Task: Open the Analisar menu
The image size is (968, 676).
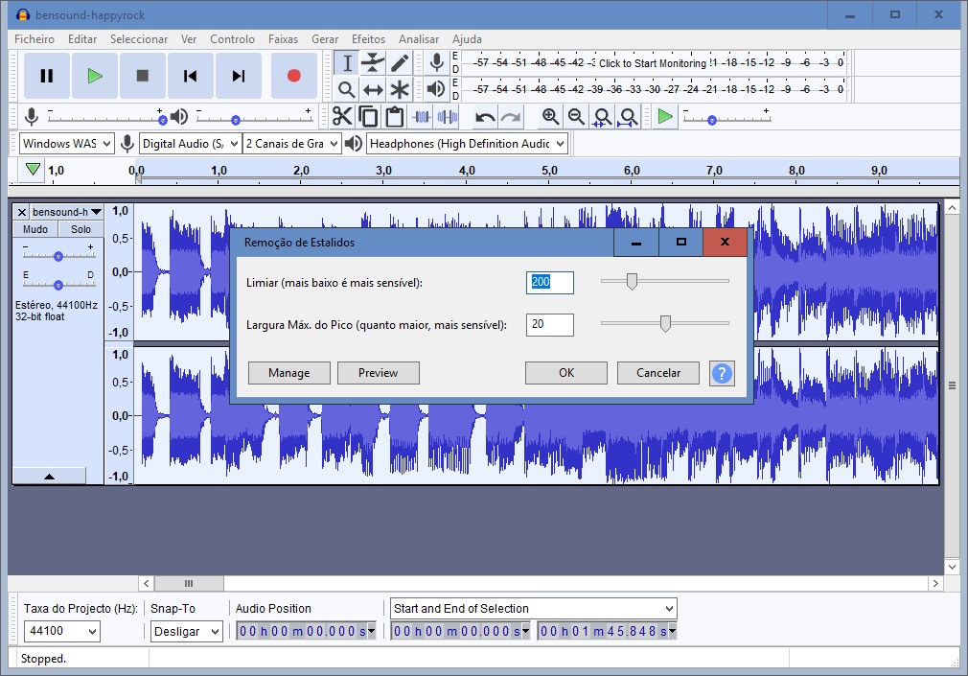Action: pyautogui.click(x=419, y=39)
